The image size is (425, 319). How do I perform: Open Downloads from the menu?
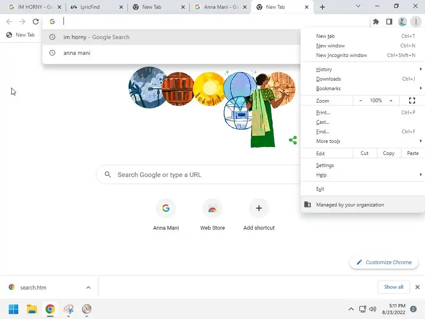coord(363,79)
